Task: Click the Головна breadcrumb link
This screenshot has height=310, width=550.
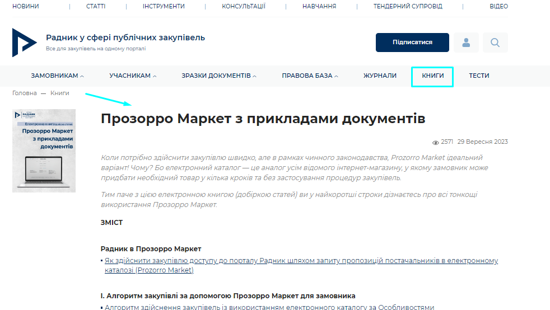Action: [x=25, y=93]
